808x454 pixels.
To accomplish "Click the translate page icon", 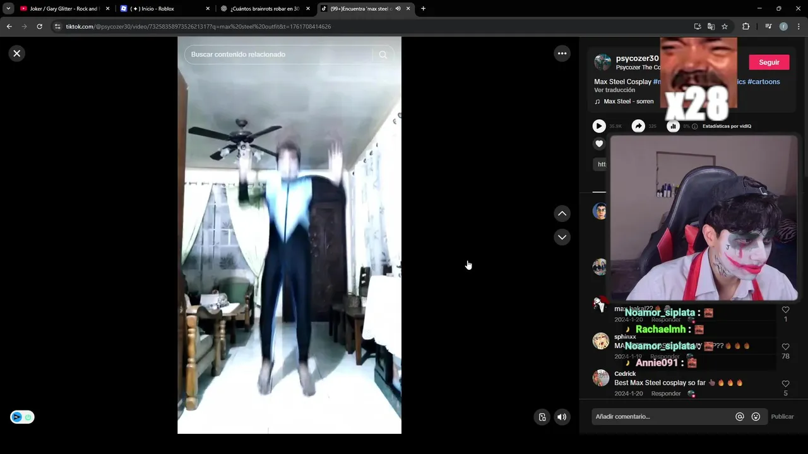I will (711, 26).
